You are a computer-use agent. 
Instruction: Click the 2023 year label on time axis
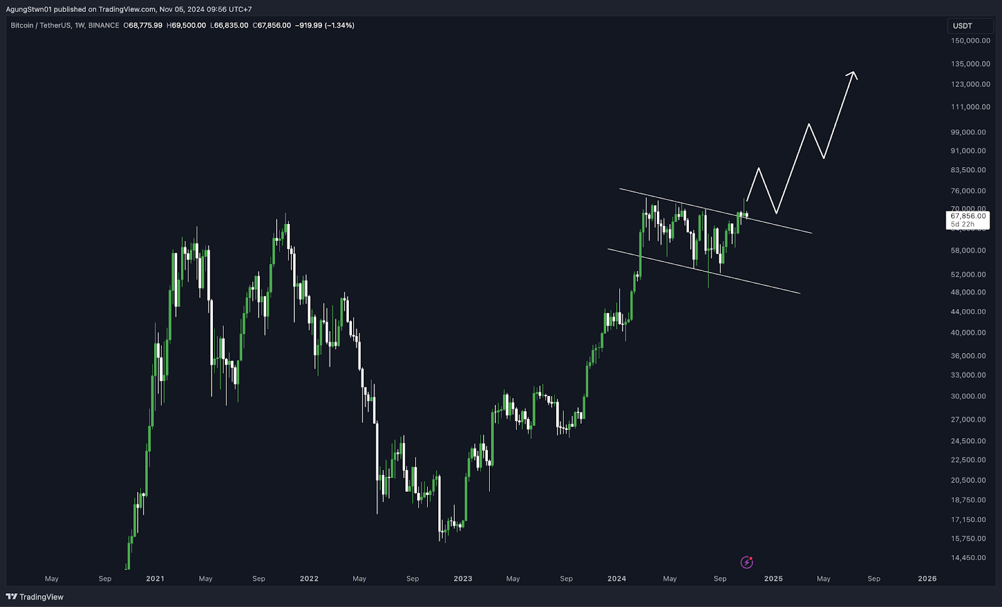(463, 579)
